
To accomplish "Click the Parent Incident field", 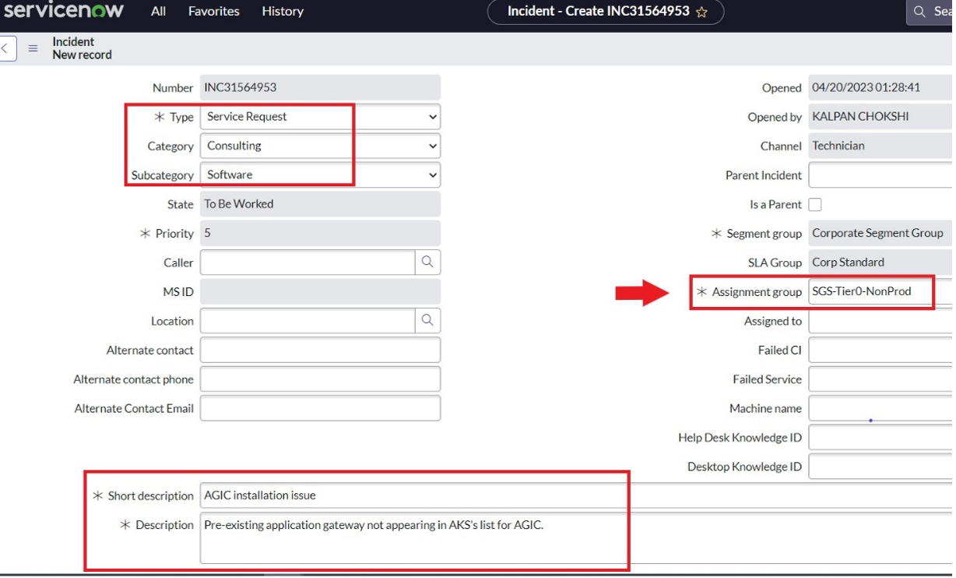I will tap(880, 175).
